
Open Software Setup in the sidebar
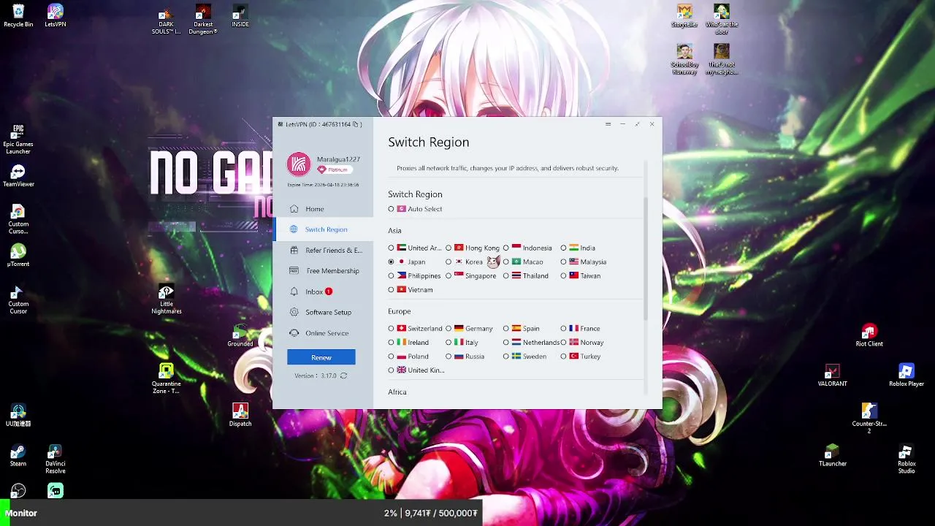click(x=323, y=312)
